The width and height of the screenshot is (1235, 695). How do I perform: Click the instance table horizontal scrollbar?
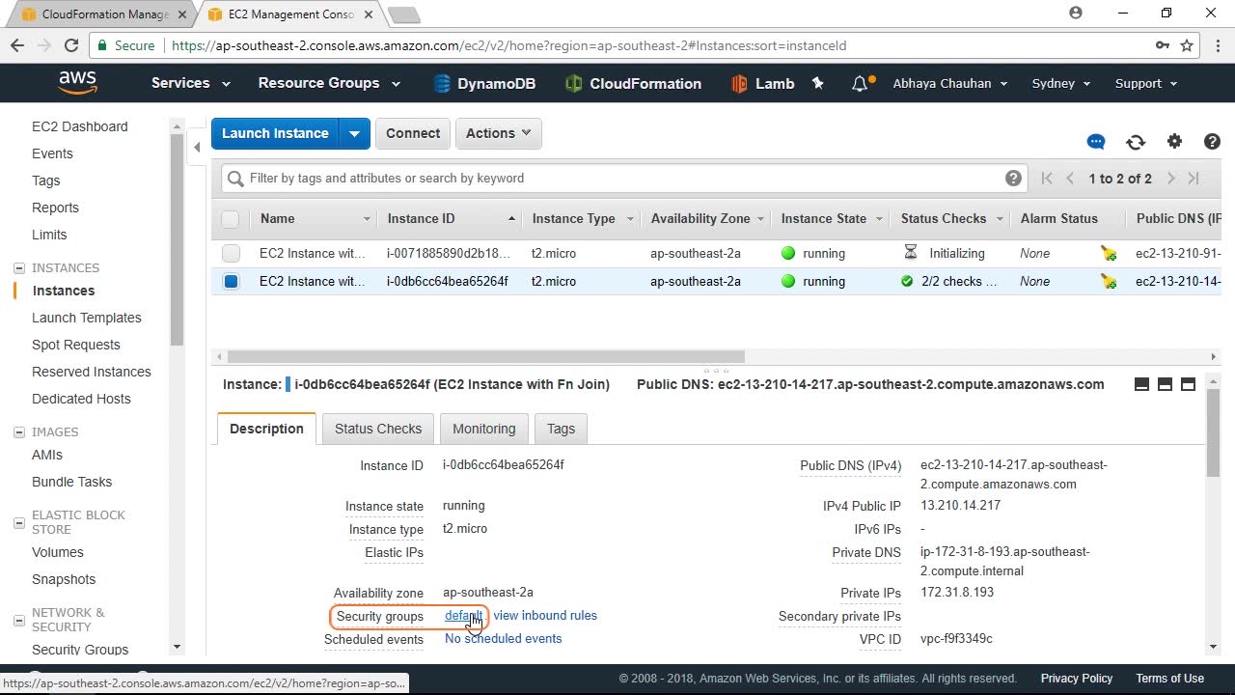(x=485, y=356)
